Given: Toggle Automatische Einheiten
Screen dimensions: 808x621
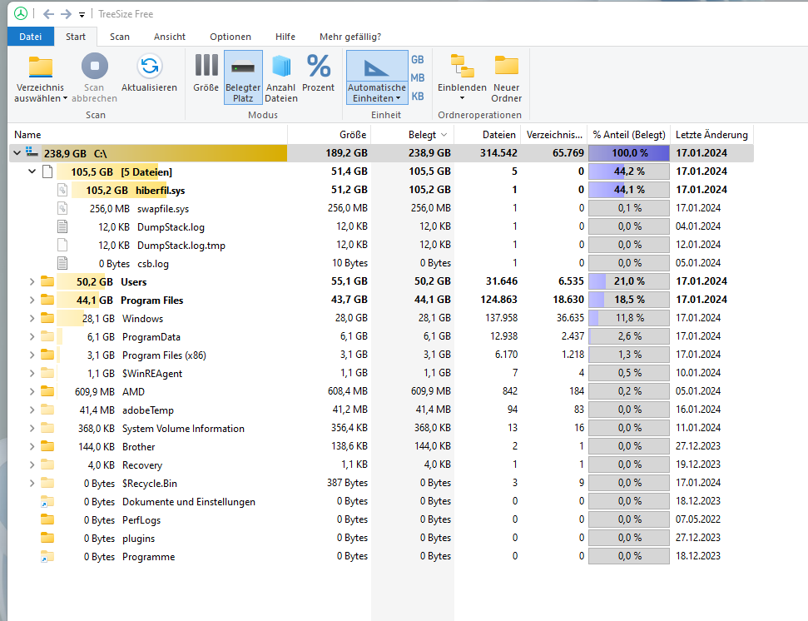Looking at the screenshot, I should click(x=377, y=77).
